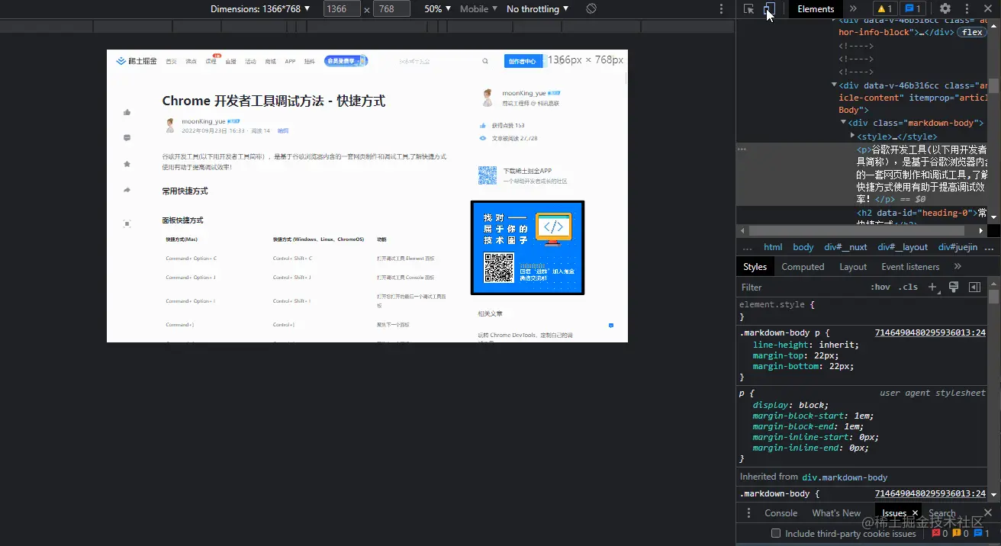Open the drawer three-dot menu
1001x546 pixels.
(748, 513)
